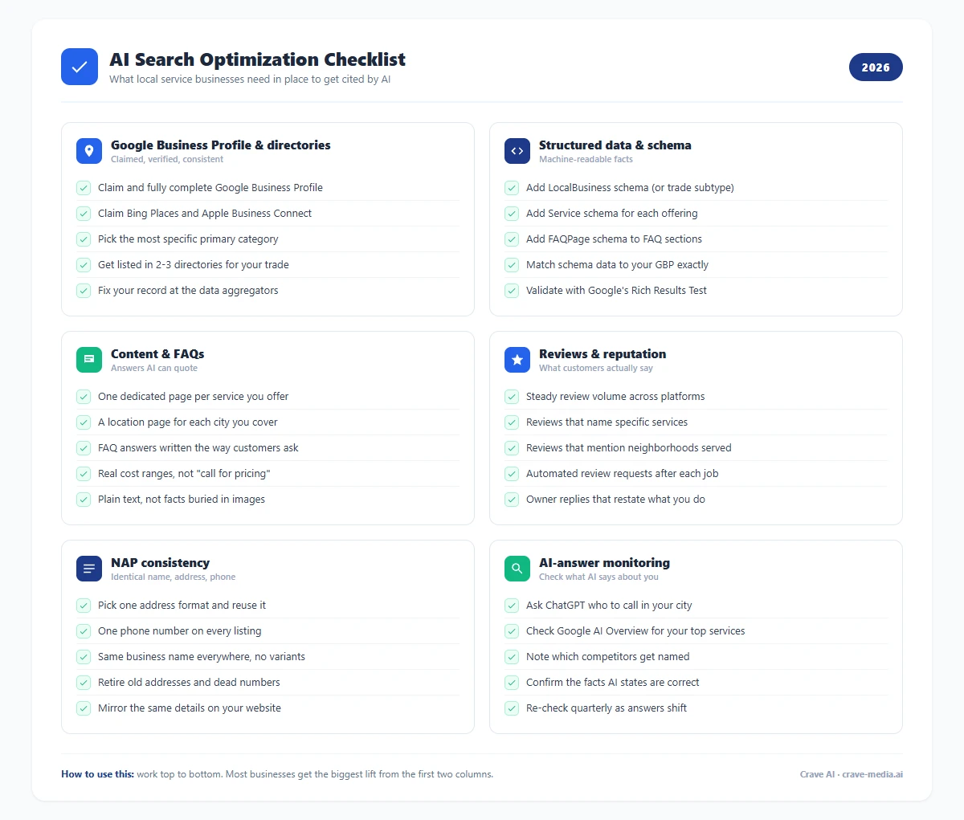Click 'How to use this:' footer label
This screenshot has height=820, width=964.
click(97, 774)
